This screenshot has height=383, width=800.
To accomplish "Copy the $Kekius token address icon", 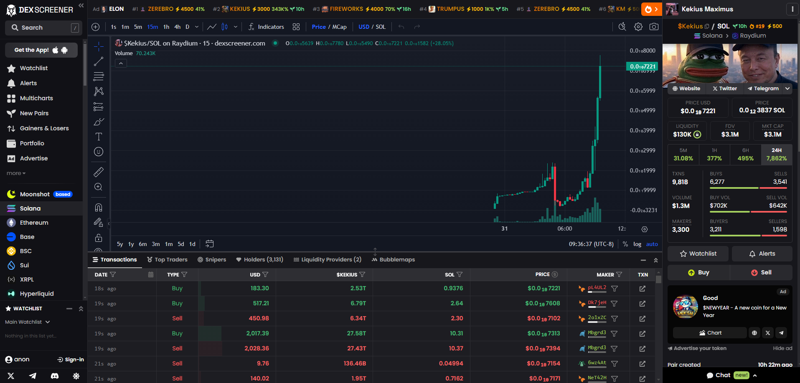I will pos(707,26).
